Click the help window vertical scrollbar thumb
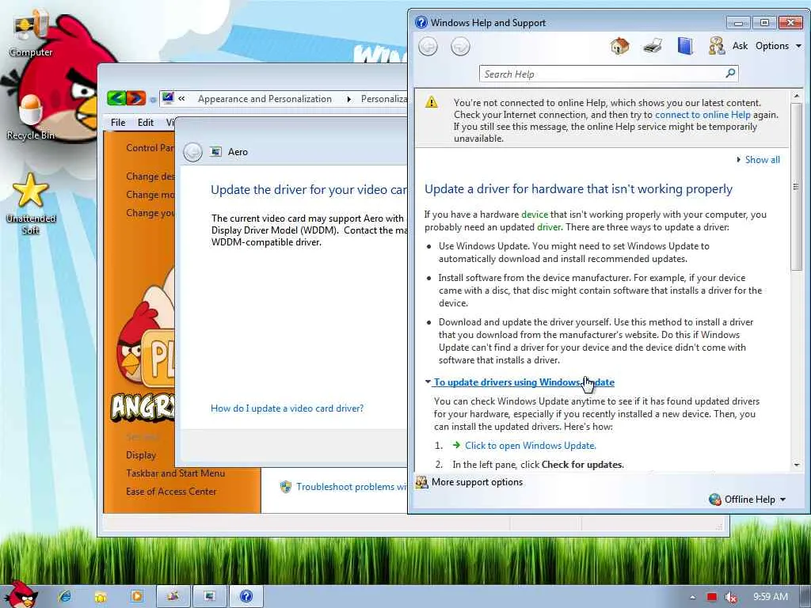 pyautogui.click(x=796, y=186)
